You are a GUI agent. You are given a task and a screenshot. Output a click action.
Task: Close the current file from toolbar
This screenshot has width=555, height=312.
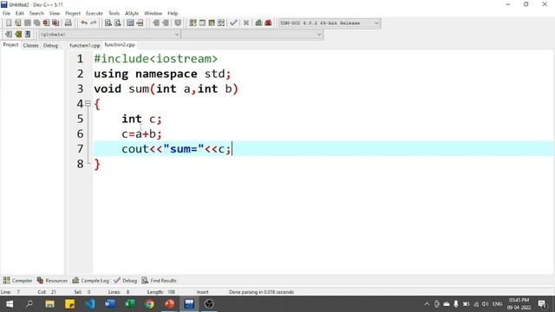[x=46, y=23]
